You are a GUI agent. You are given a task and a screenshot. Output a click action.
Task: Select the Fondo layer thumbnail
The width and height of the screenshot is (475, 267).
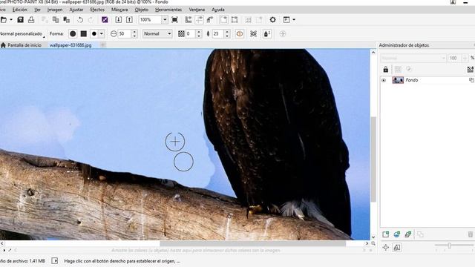click(x=398, y=80)
